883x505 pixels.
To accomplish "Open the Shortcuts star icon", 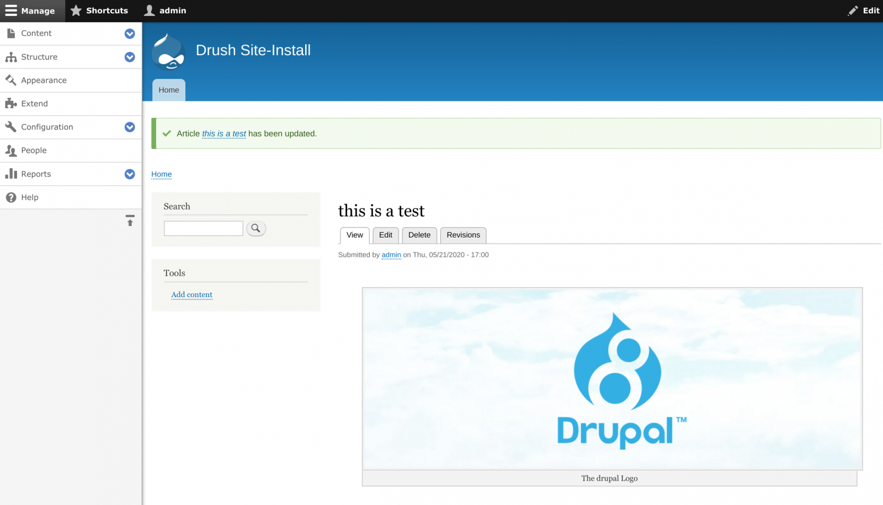I will click(x=76, y=10).
